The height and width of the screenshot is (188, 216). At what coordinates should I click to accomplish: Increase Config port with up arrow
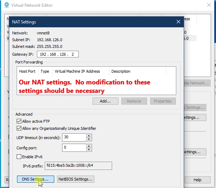pos(89,146)
